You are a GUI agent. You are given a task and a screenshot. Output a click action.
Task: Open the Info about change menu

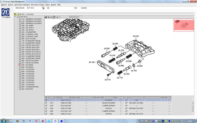(x=38, y=5)
